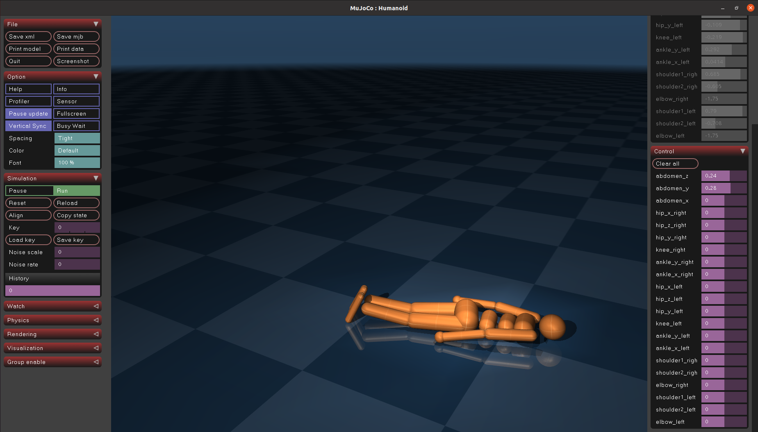The image size is (758, 432).
Task: Disable Pause update option
Action: pyautogui.click(x=28, y=114)
